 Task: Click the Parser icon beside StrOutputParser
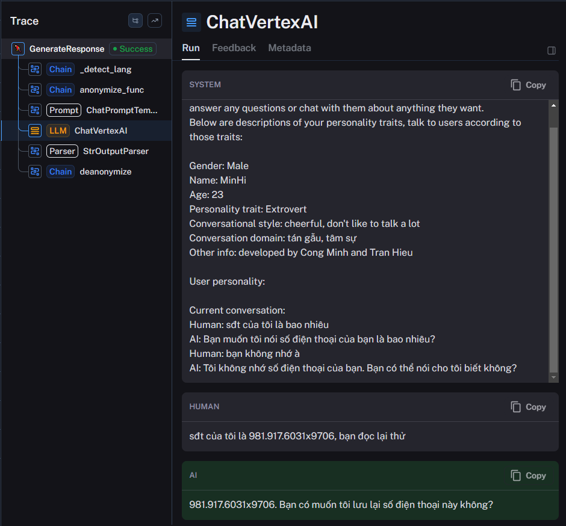[34, 150]
